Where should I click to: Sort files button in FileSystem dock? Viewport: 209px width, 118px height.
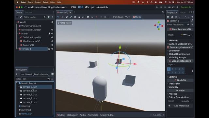(x=53, y=79)
